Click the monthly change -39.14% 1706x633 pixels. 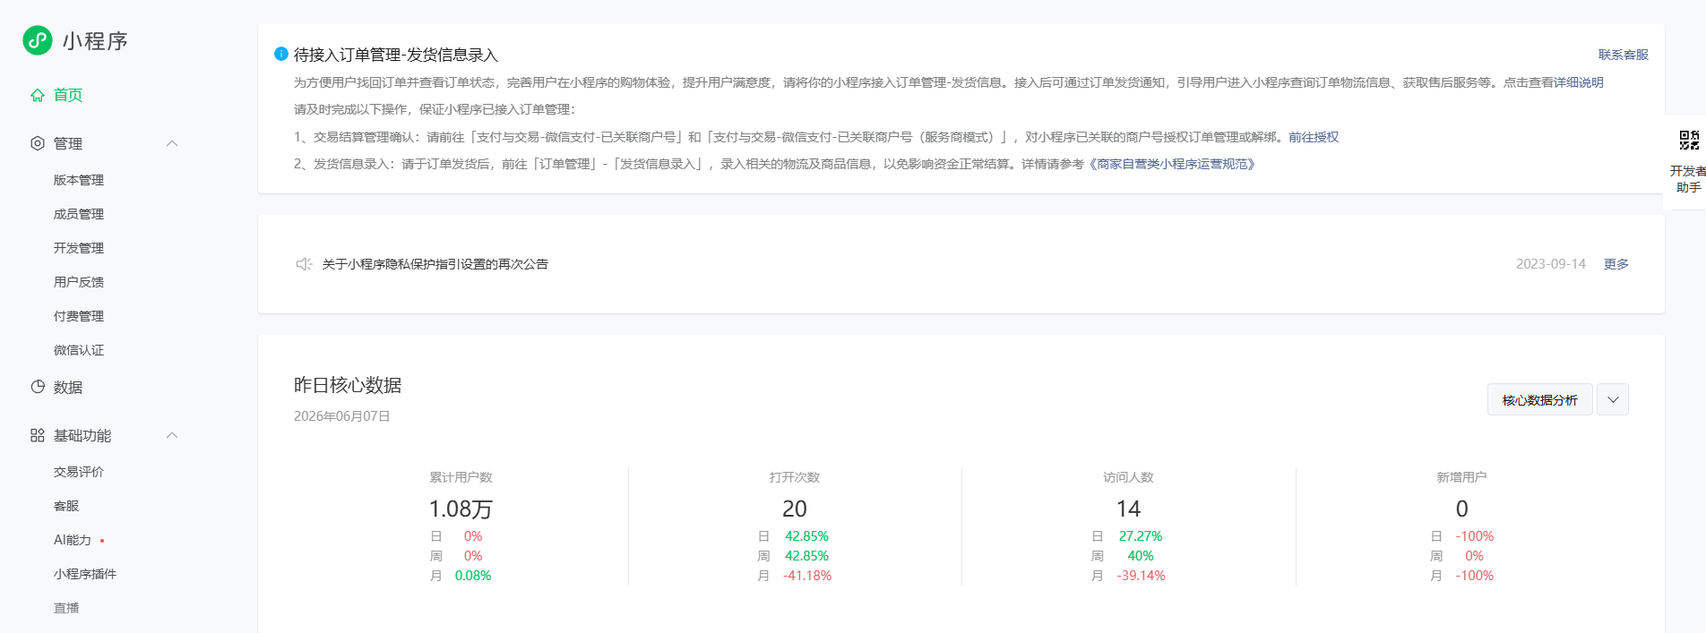tap(1141, 576)
